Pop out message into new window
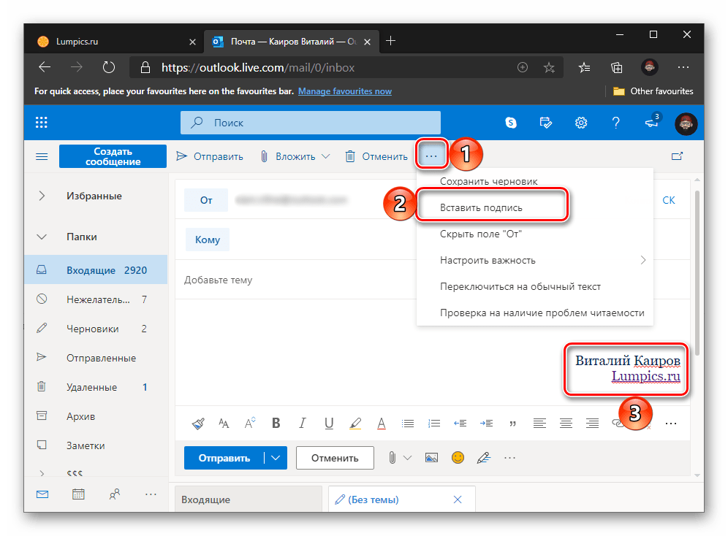This screenshot has width=728, height=536. [x=677, y=156]
